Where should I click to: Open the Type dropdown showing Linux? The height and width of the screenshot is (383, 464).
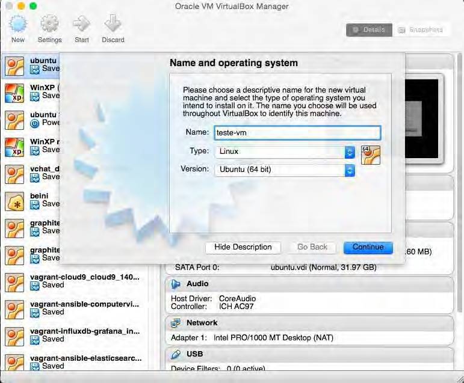pos(285,152)
